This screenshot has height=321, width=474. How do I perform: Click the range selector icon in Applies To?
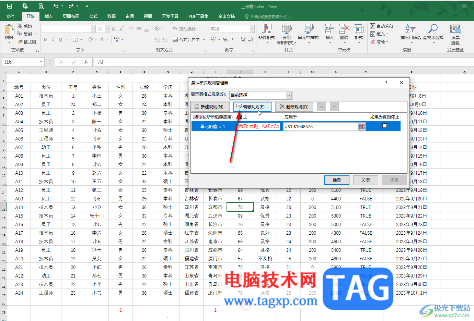(x=362, y=127)
